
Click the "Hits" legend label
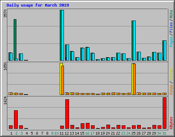[171, 14]
